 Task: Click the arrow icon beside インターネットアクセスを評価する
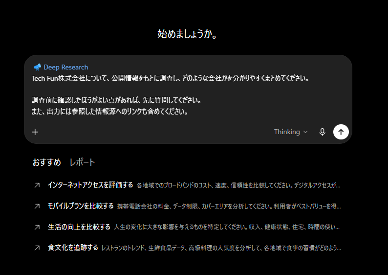(x=37, y=185)
